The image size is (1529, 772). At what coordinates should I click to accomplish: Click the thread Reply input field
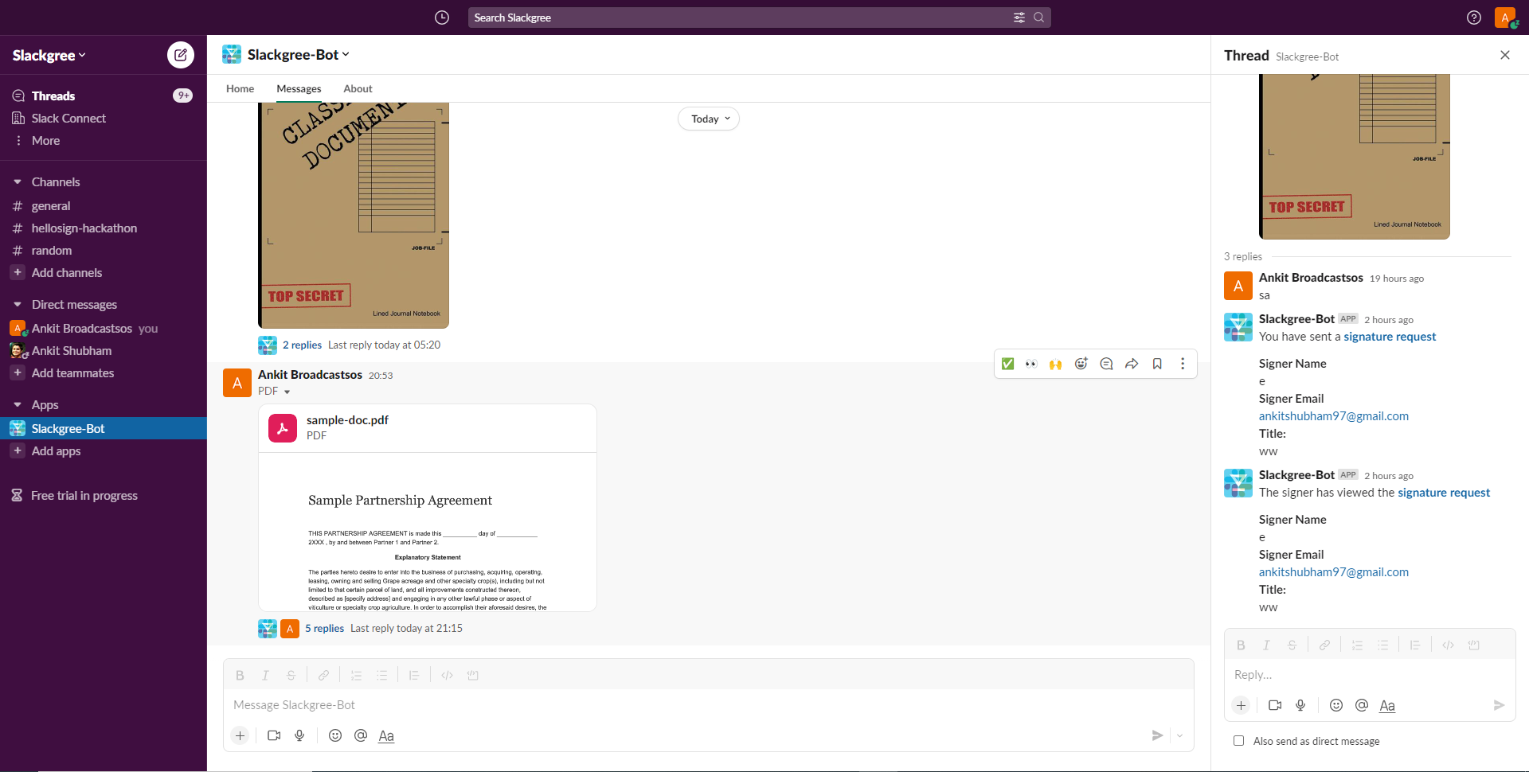[x=1369, y=675]
